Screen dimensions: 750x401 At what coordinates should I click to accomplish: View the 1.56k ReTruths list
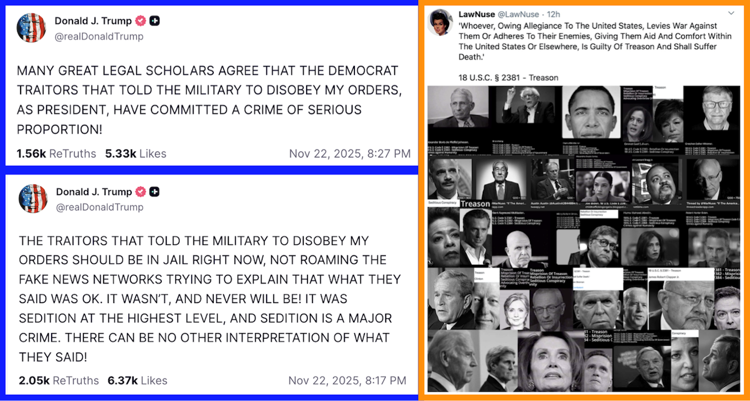click(56, 154)
